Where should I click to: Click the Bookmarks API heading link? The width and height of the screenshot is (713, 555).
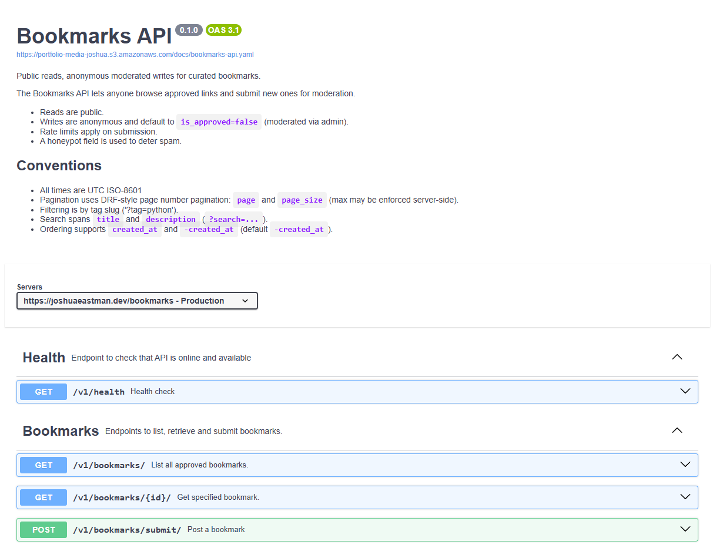pos(93,36)
